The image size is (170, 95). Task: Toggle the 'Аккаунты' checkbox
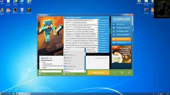click(40, 74)
